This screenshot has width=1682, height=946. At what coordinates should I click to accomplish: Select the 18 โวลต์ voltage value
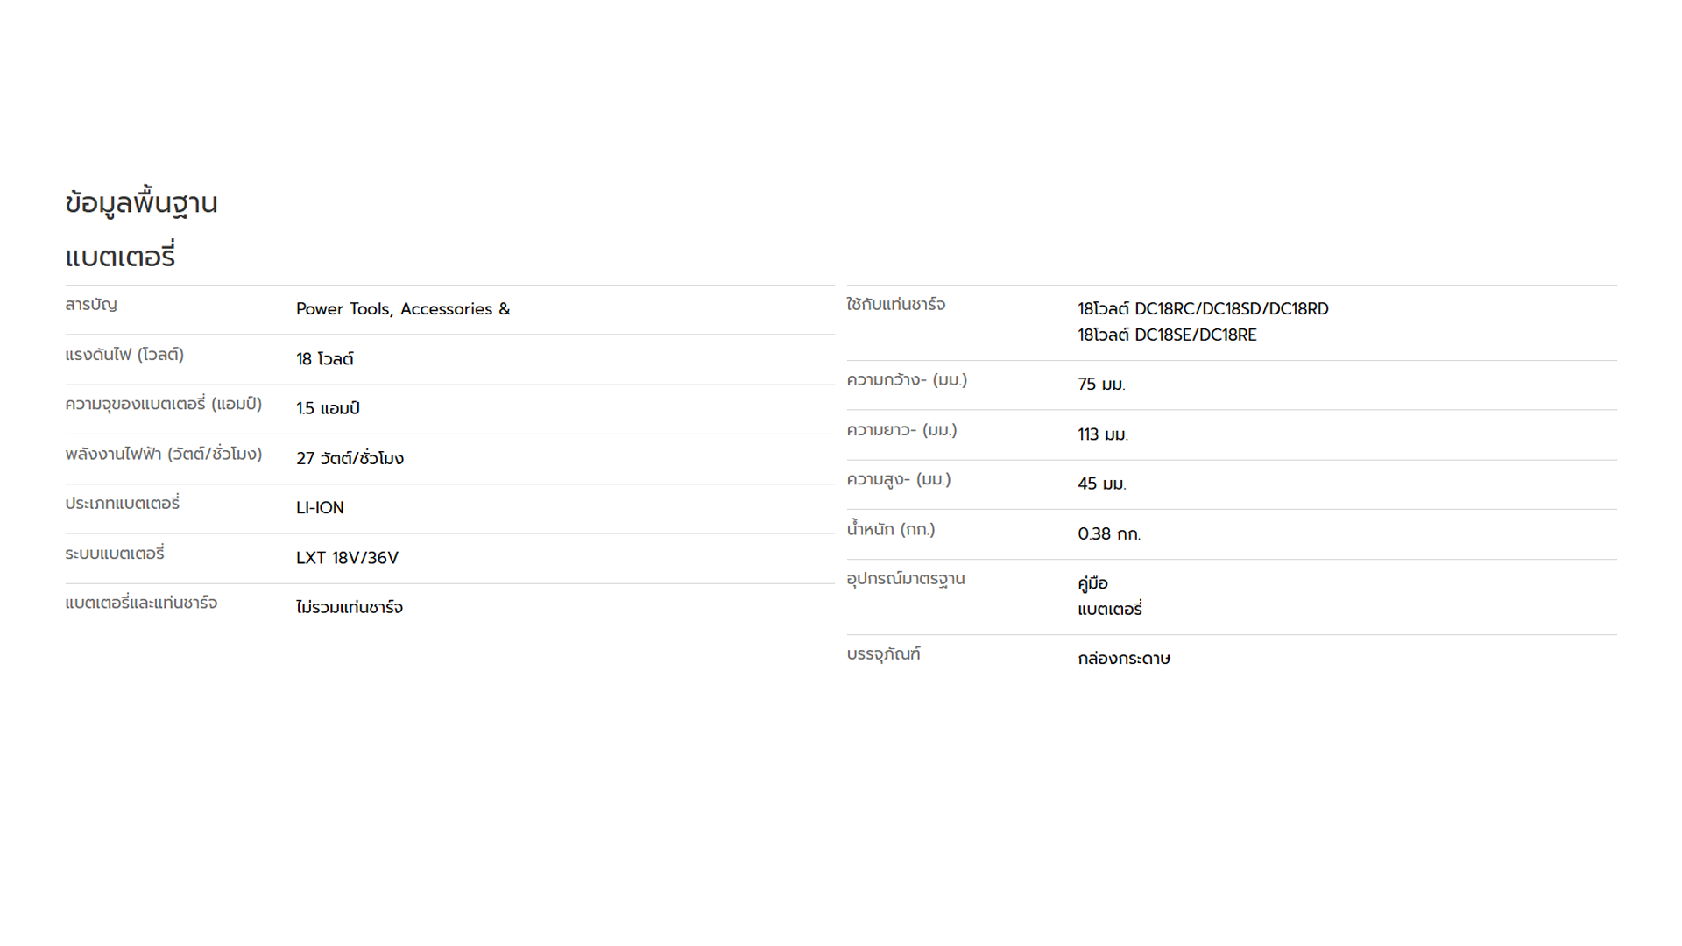coord(325,359)
